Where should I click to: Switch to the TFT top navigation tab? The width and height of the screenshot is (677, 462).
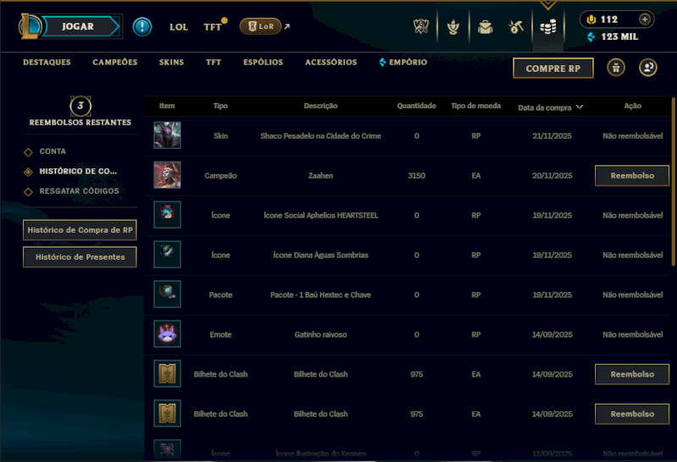(212, 27)
